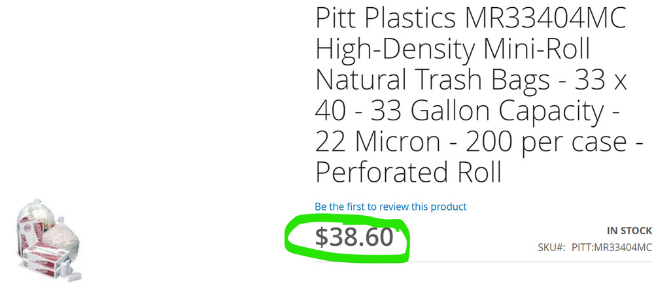Viewport: 654px width, 287px height.
Task: Click the 'Be the first to review this product' link
Action: pyautogui.click(x=390, y=207)
